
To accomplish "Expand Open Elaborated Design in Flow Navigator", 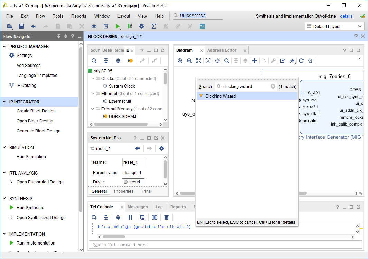I will tap(11, 182).
